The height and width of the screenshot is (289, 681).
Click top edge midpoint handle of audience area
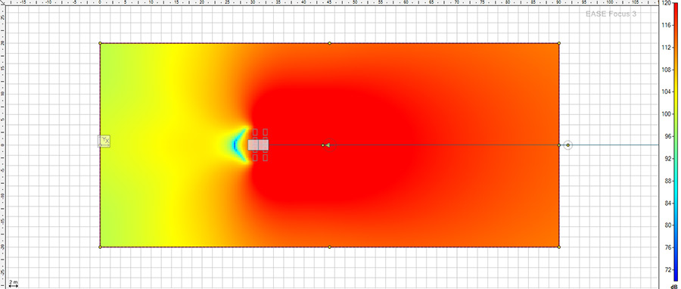click(x=330, y=43)
